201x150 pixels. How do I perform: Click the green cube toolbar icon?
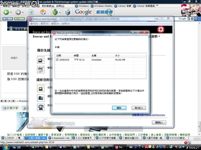[x=55, y=12]
